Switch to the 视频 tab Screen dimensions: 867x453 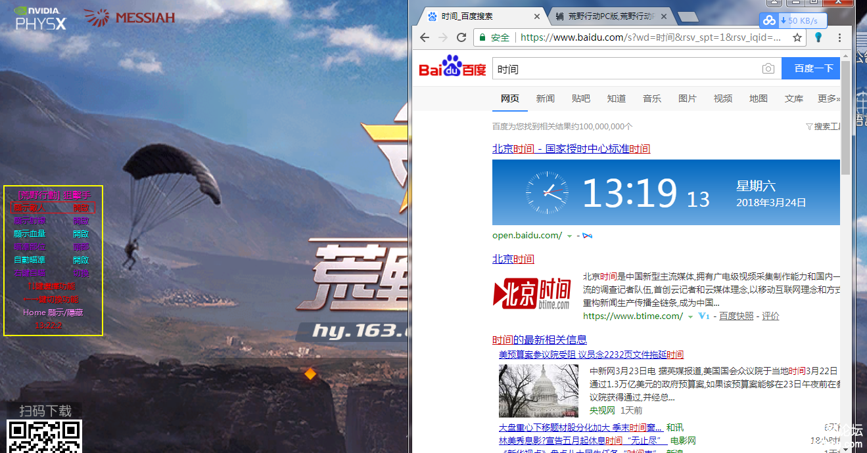coord(723,98)
